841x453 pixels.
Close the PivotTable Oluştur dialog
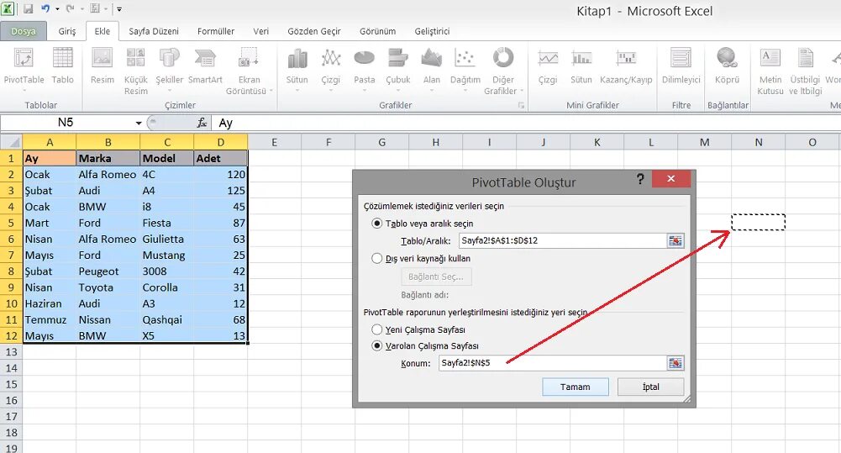pos(671,179)
